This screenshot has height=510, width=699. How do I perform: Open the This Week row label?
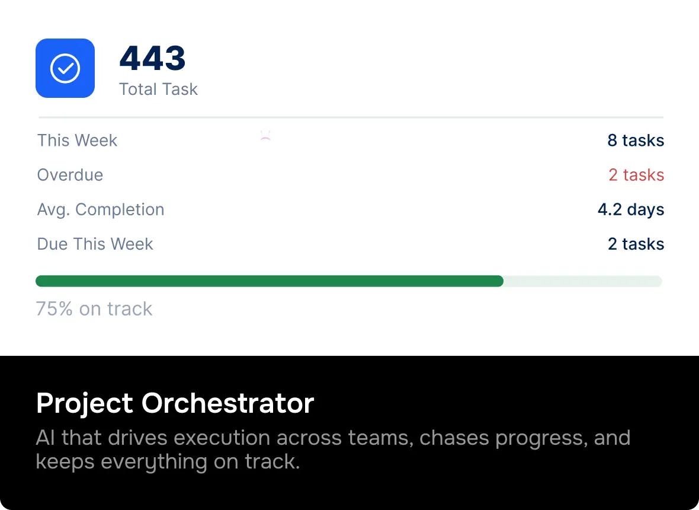tap(77, 141)
